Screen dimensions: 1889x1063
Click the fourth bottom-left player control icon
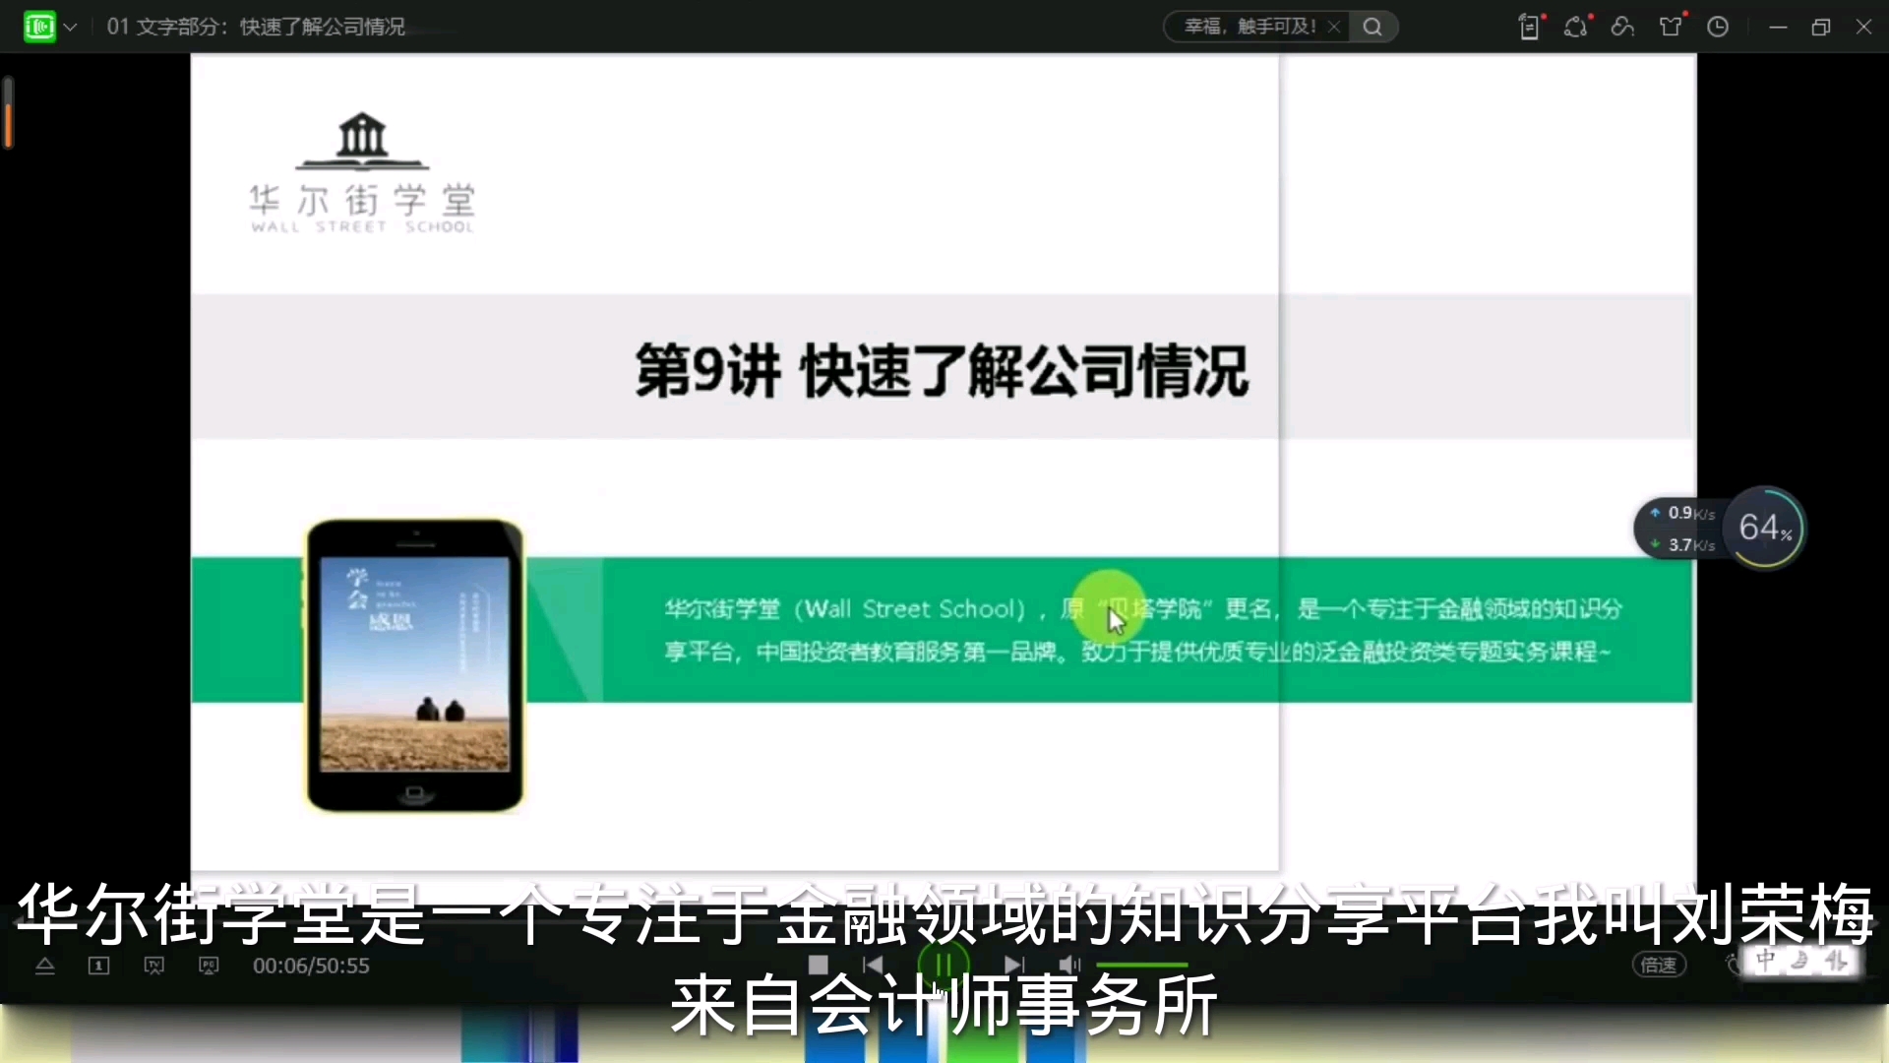click(209, 967)
